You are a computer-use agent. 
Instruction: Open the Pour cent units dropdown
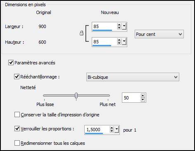pyautogui.click(x=159, y=34)
